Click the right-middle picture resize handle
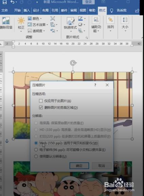 (x=132, y=105)
